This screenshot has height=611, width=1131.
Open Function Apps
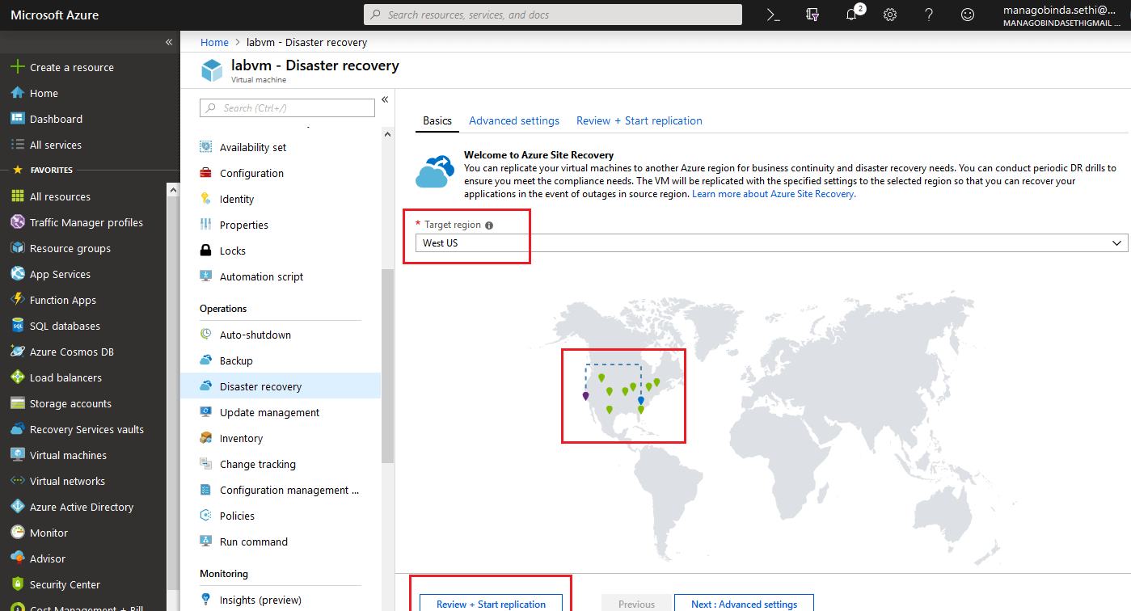62,300
